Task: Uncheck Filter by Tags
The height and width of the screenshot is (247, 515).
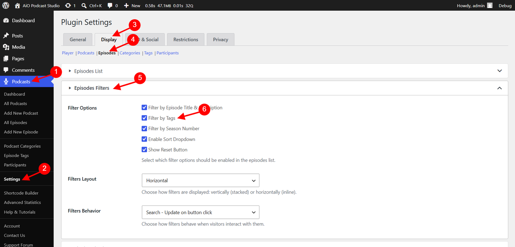Action: pyautogui.click(x=144, y=118)
